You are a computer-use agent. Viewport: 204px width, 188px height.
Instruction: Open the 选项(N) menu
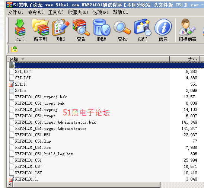(x=101, y=12)
